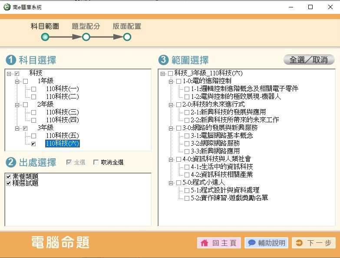Check the 科技_3年級_110科技(六) range checkbox
Viewport: 340px width, 258px height.
coord(170,74)
